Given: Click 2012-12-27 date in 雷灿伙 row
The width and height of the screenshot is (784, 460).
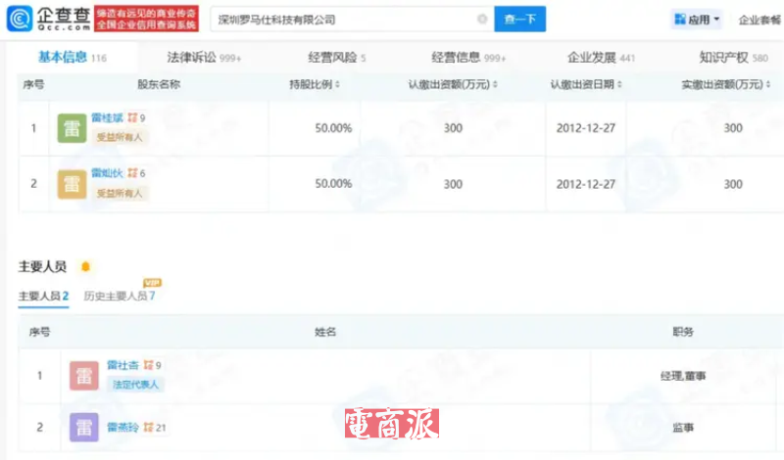Looking at the screenshot, I should (586, 184).
